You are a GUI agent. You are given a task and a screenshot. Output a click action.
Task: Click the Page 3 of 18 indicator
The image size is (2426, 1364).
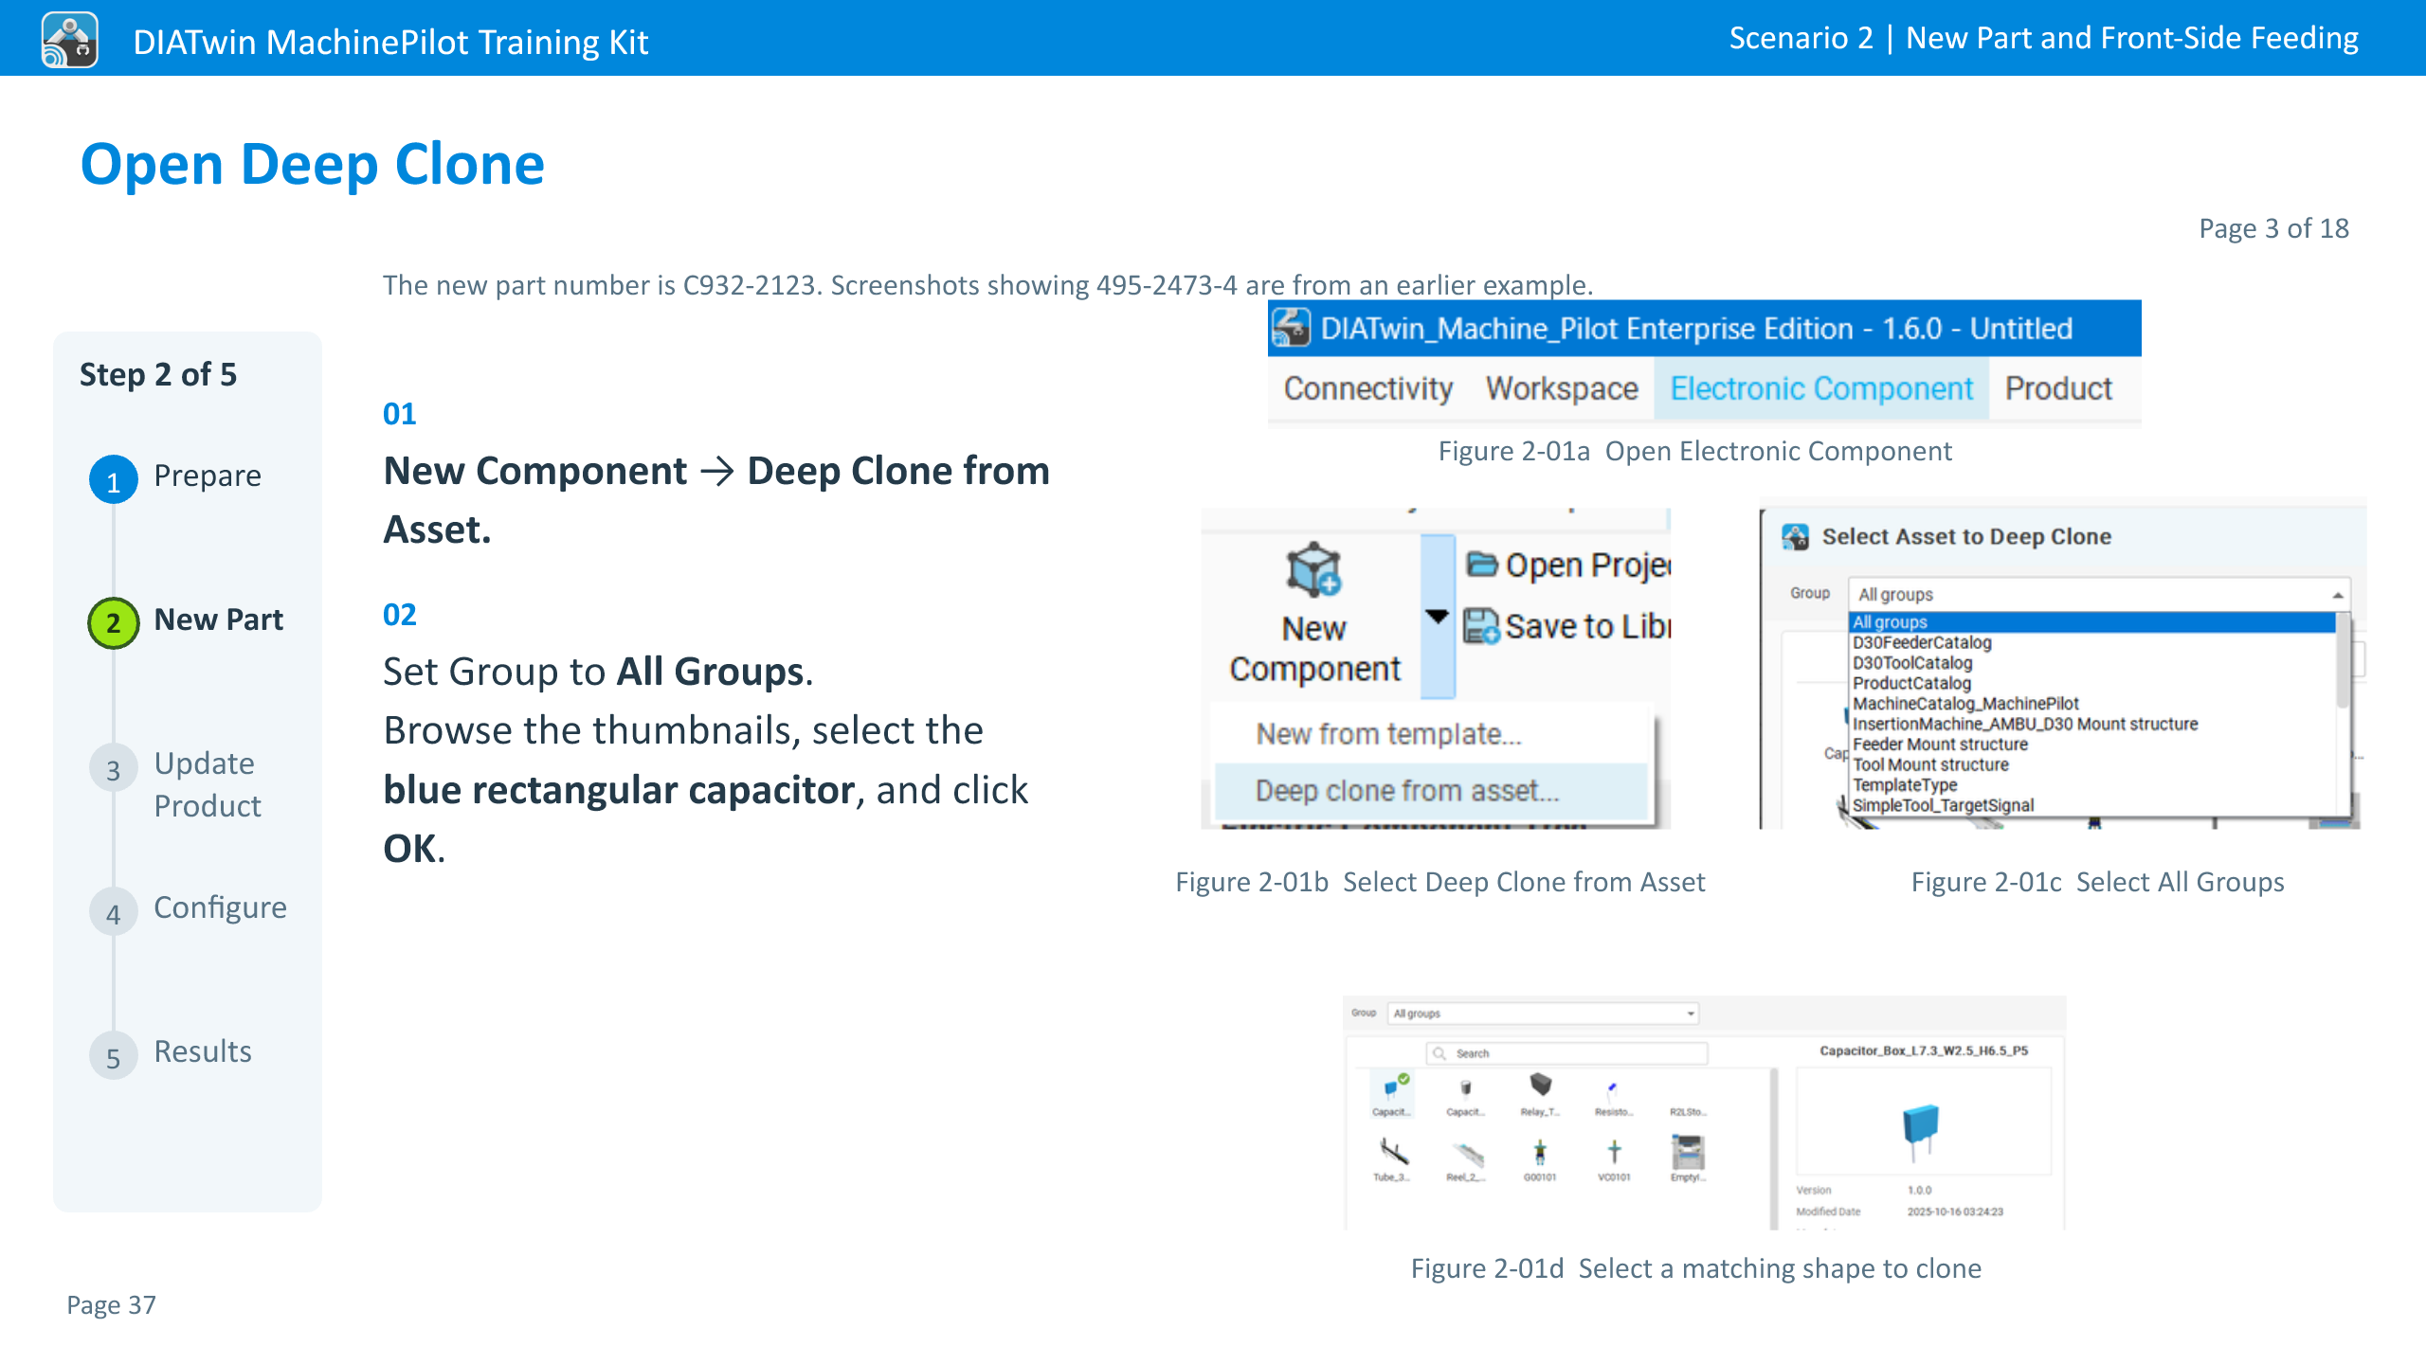tap(2273, 228)
